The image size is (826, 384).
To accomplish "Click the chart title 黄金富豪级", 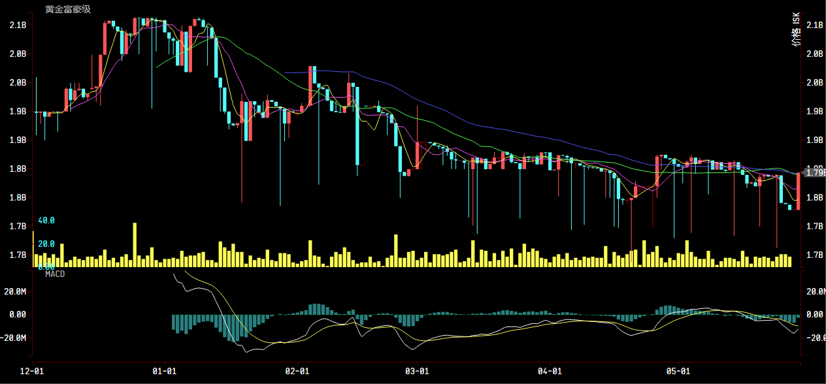I will [x=68, y=9].
